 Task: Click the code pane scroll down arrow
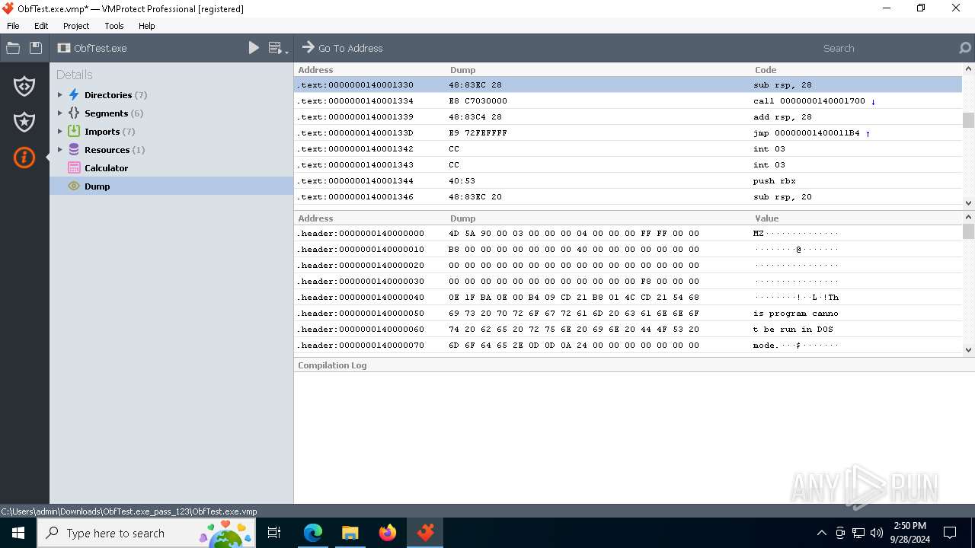(x=968, y=202)
